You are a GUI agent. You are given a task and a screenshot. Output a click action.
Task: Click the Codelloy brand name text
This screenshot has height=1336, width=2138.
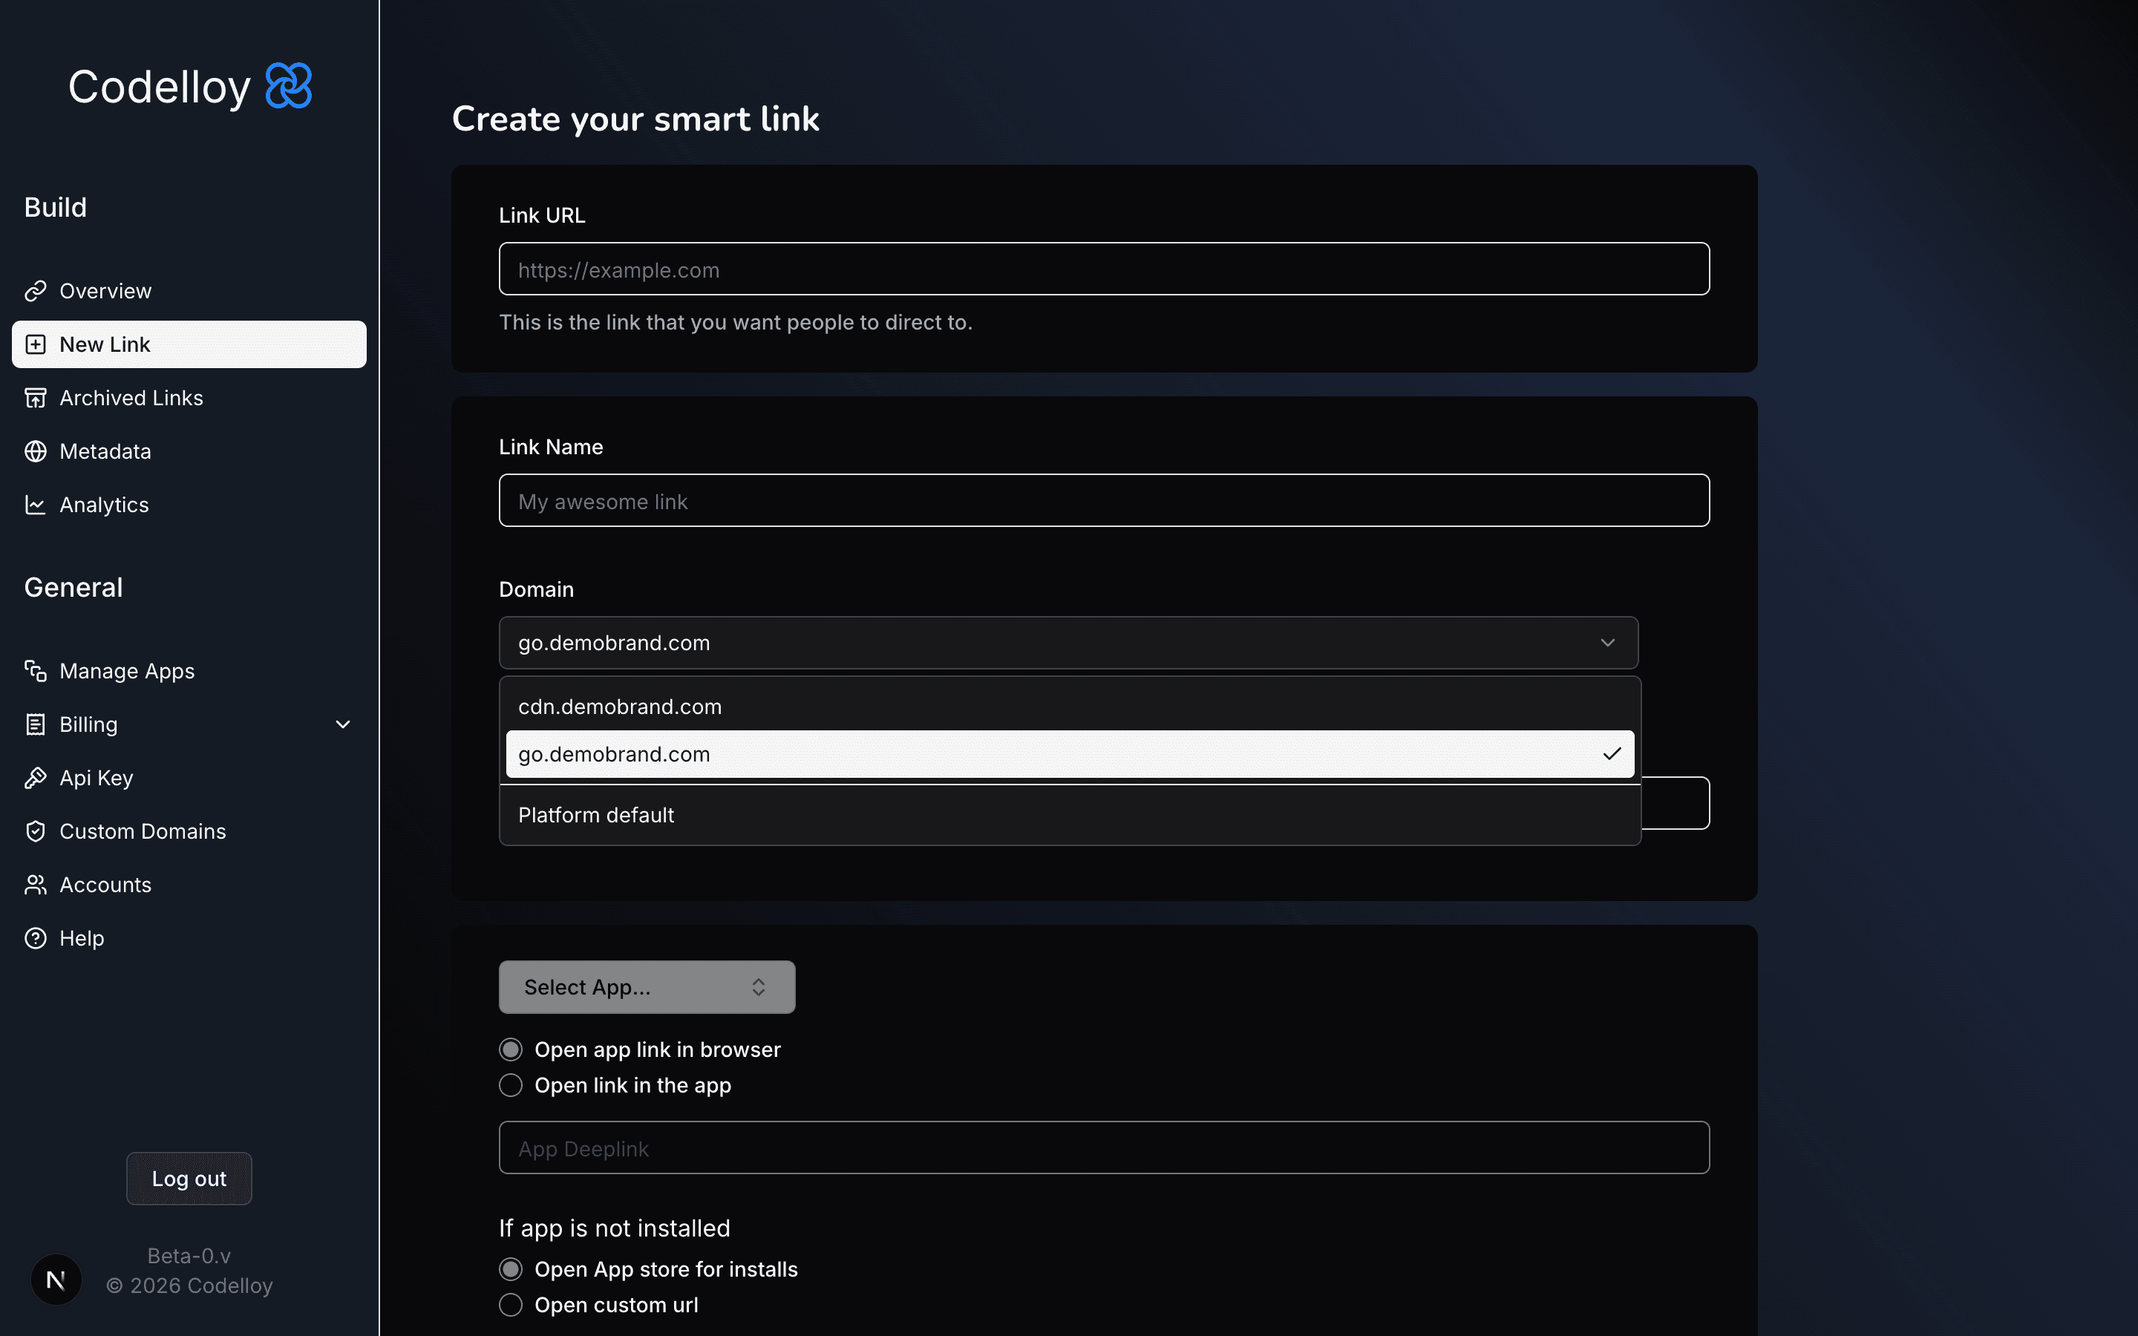click(x=159, y=88)
